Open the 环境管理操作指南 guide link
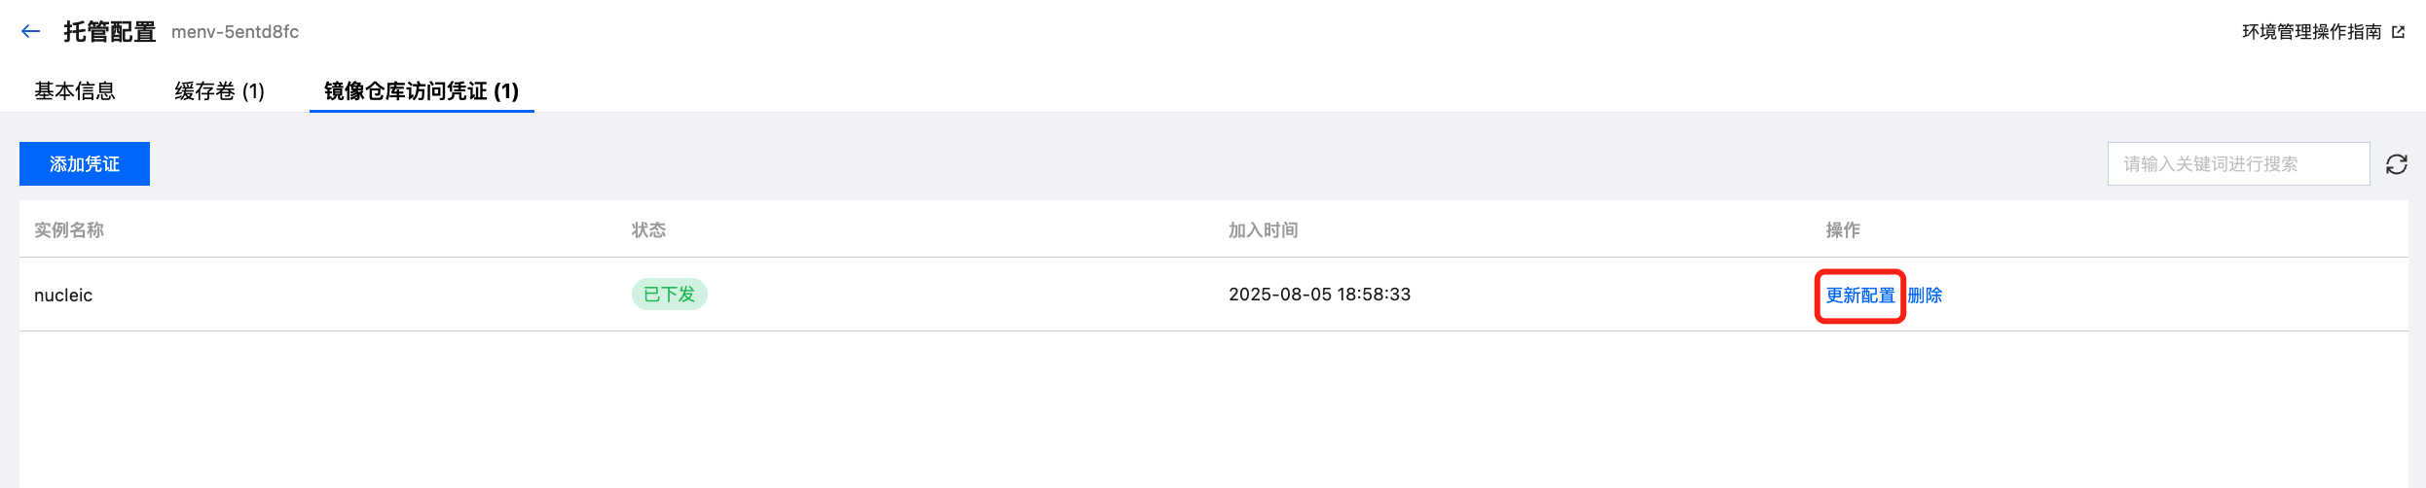Screen dimensions: 2426x488 pyautogui.click(x=2311, y=32)
